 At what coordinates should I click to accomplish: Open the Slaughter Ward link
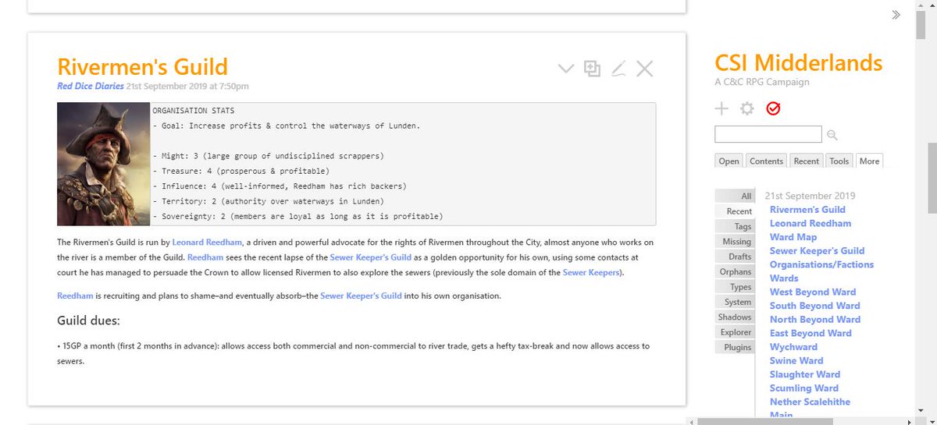pyautogui.click(x=805, y=374)
